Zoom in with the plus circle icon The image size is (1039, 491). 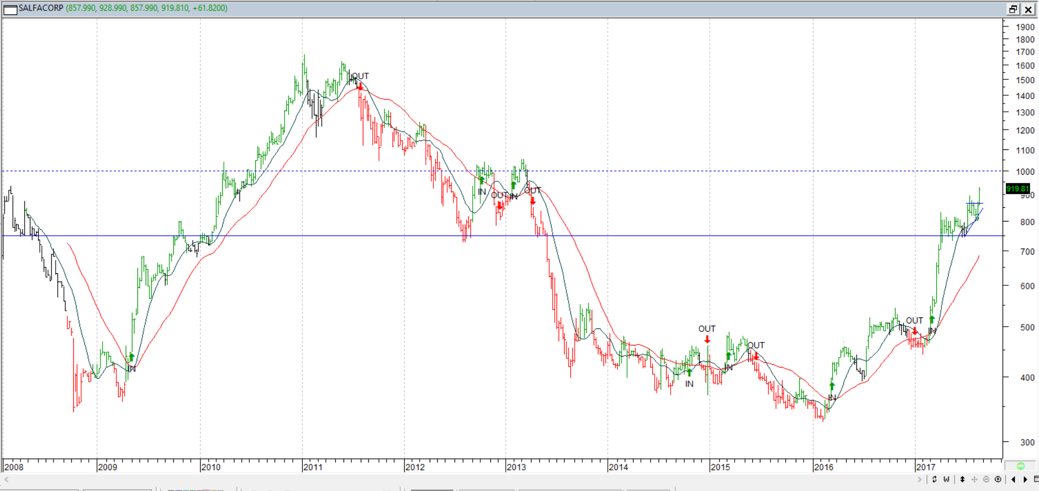(x=998, y=479)
